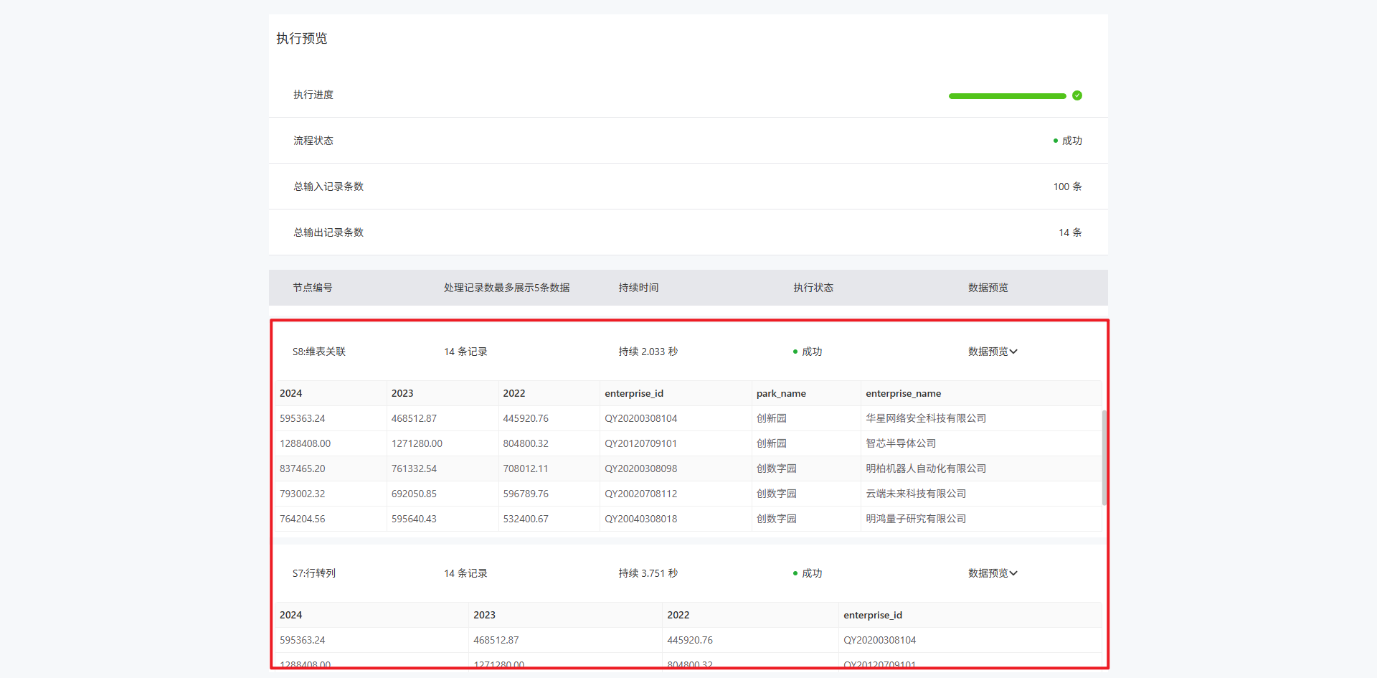Click the 流程状态 成功 status indicator
The height and width of the screenshot is (678, 1377).
pos(1067,141)
